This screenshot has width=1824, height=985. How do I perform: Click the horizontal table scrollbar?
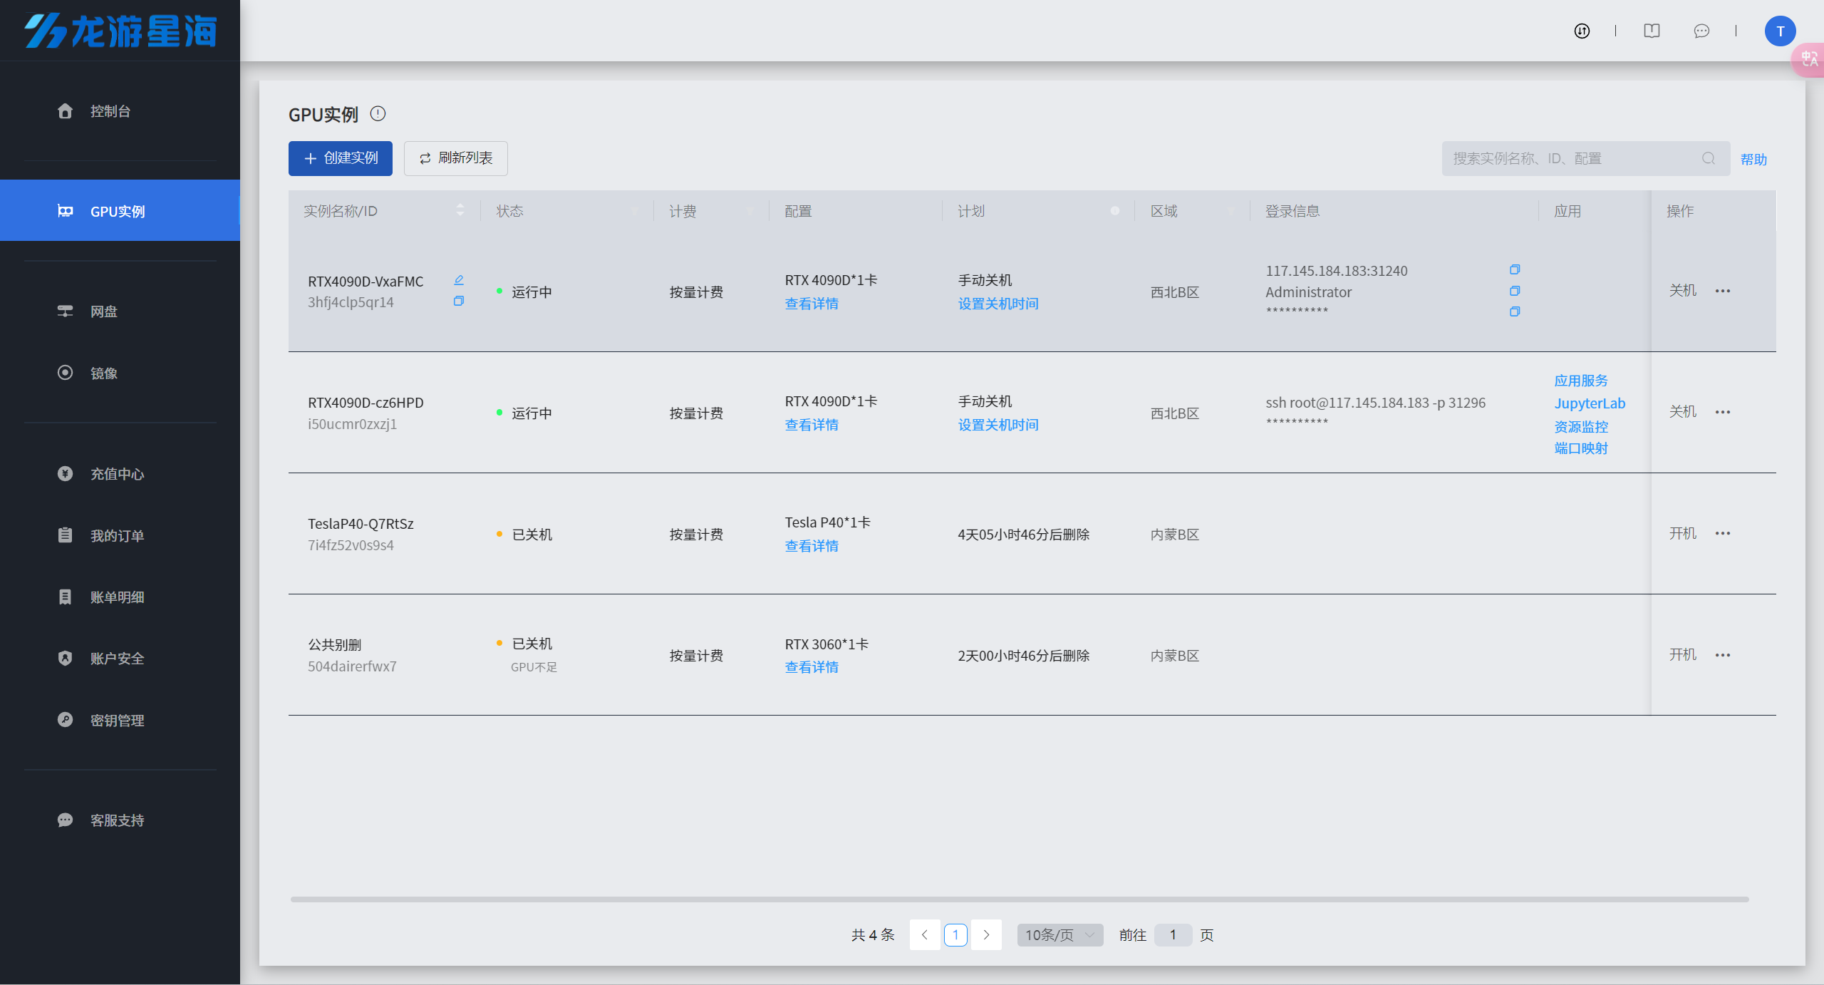click(x=1019, y=899)
